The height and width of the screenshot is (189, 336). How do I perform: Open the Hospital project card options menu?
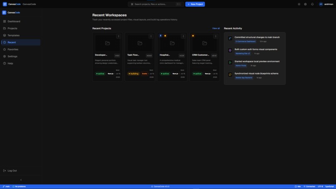tap(183, 36)
